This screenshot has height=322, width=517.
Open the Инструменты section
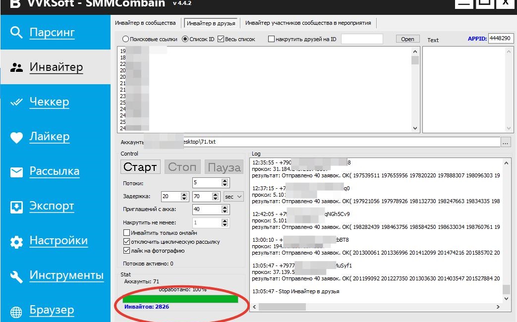[x=66, y=275]
